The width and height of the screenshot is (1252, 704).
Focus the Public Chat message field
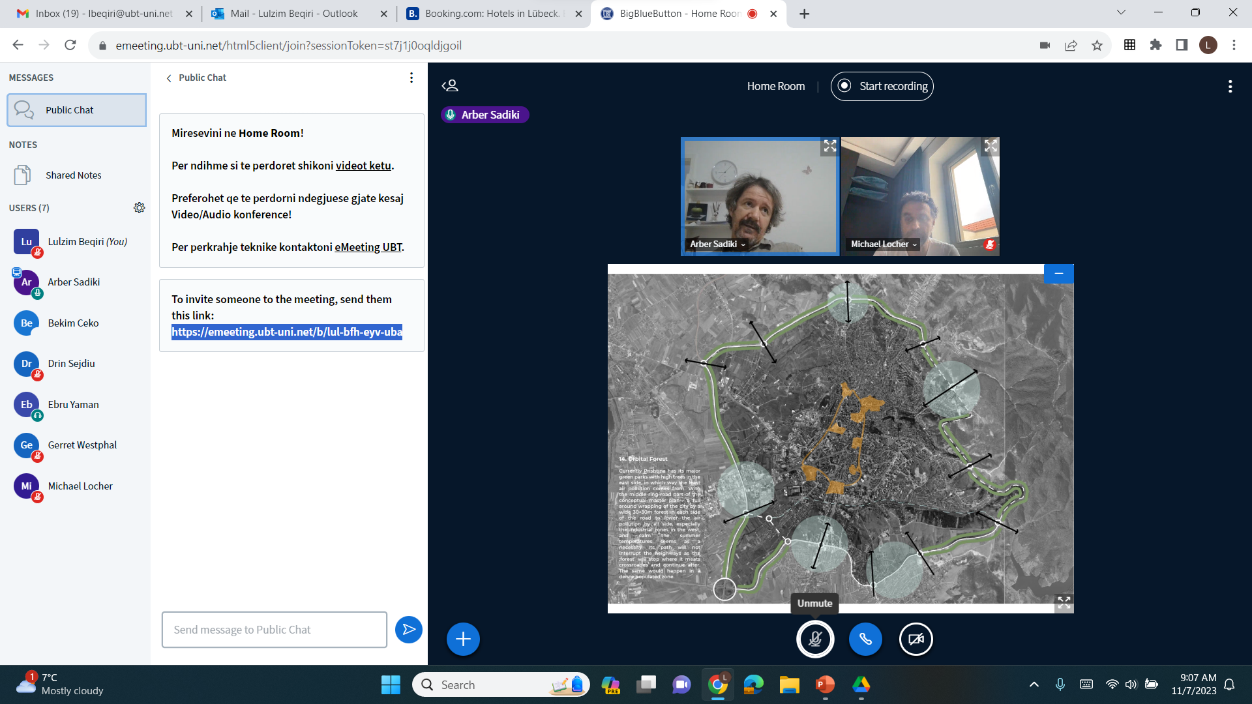tap(274, 630)
